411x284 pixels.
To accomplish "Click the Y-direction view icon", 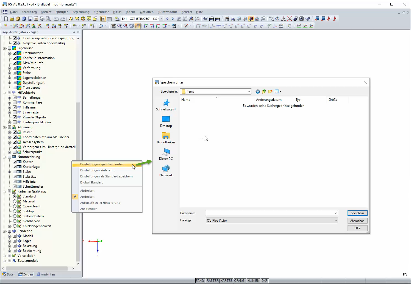I will pyautogui.click(x=152, y=26).
